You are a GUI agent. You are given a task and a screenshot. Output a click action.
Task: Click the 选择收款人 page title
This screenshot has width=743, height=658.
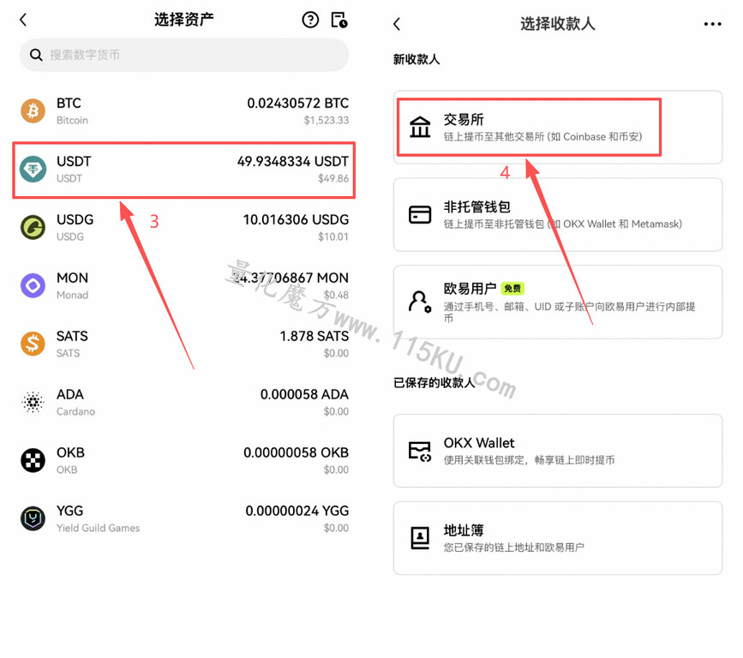558,24
